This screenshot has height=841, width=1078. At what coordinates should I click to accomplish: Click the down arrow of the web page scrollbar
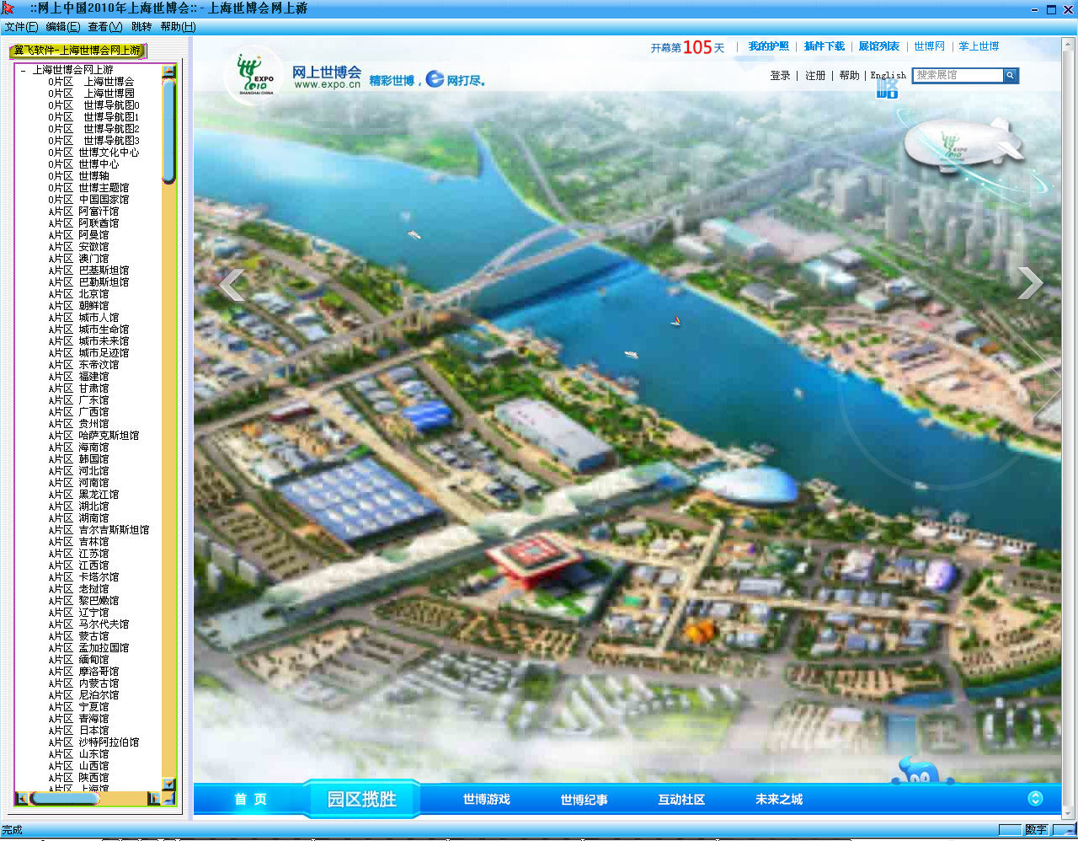click(1070, 813)
